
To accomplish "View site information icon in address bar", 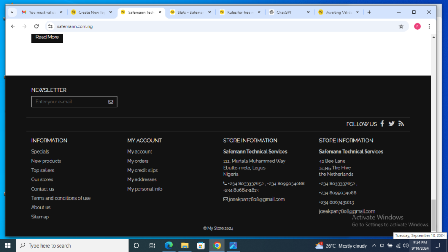I will pyautogui.click(x=50, y=26).
